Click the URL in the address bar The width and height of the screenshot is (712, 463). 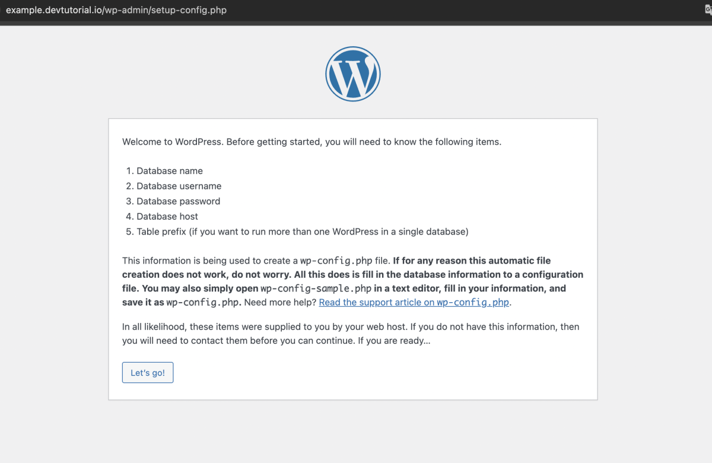click(116, 11)
